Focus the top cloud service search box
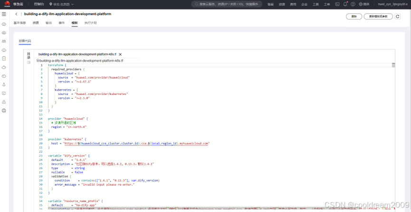Screen dimensions: 411x212 pos(227,4)
